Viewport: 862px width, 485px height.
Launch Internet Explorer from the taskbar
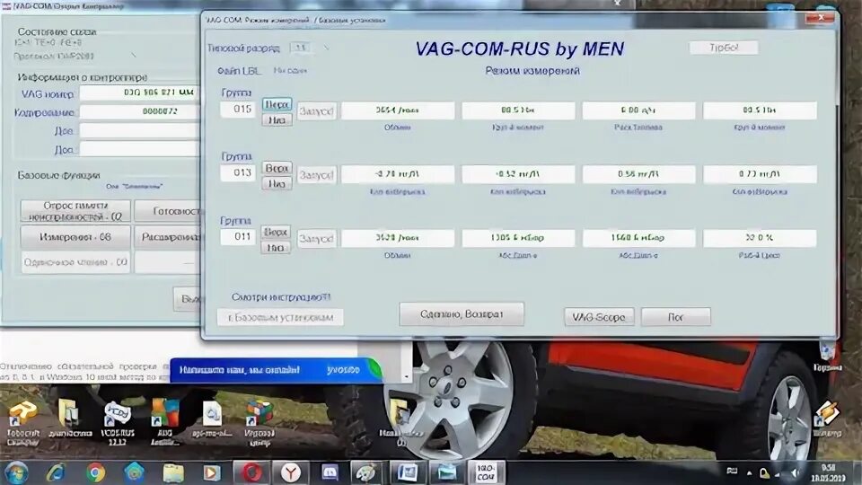pyautogui.click(x=56, y=472)
